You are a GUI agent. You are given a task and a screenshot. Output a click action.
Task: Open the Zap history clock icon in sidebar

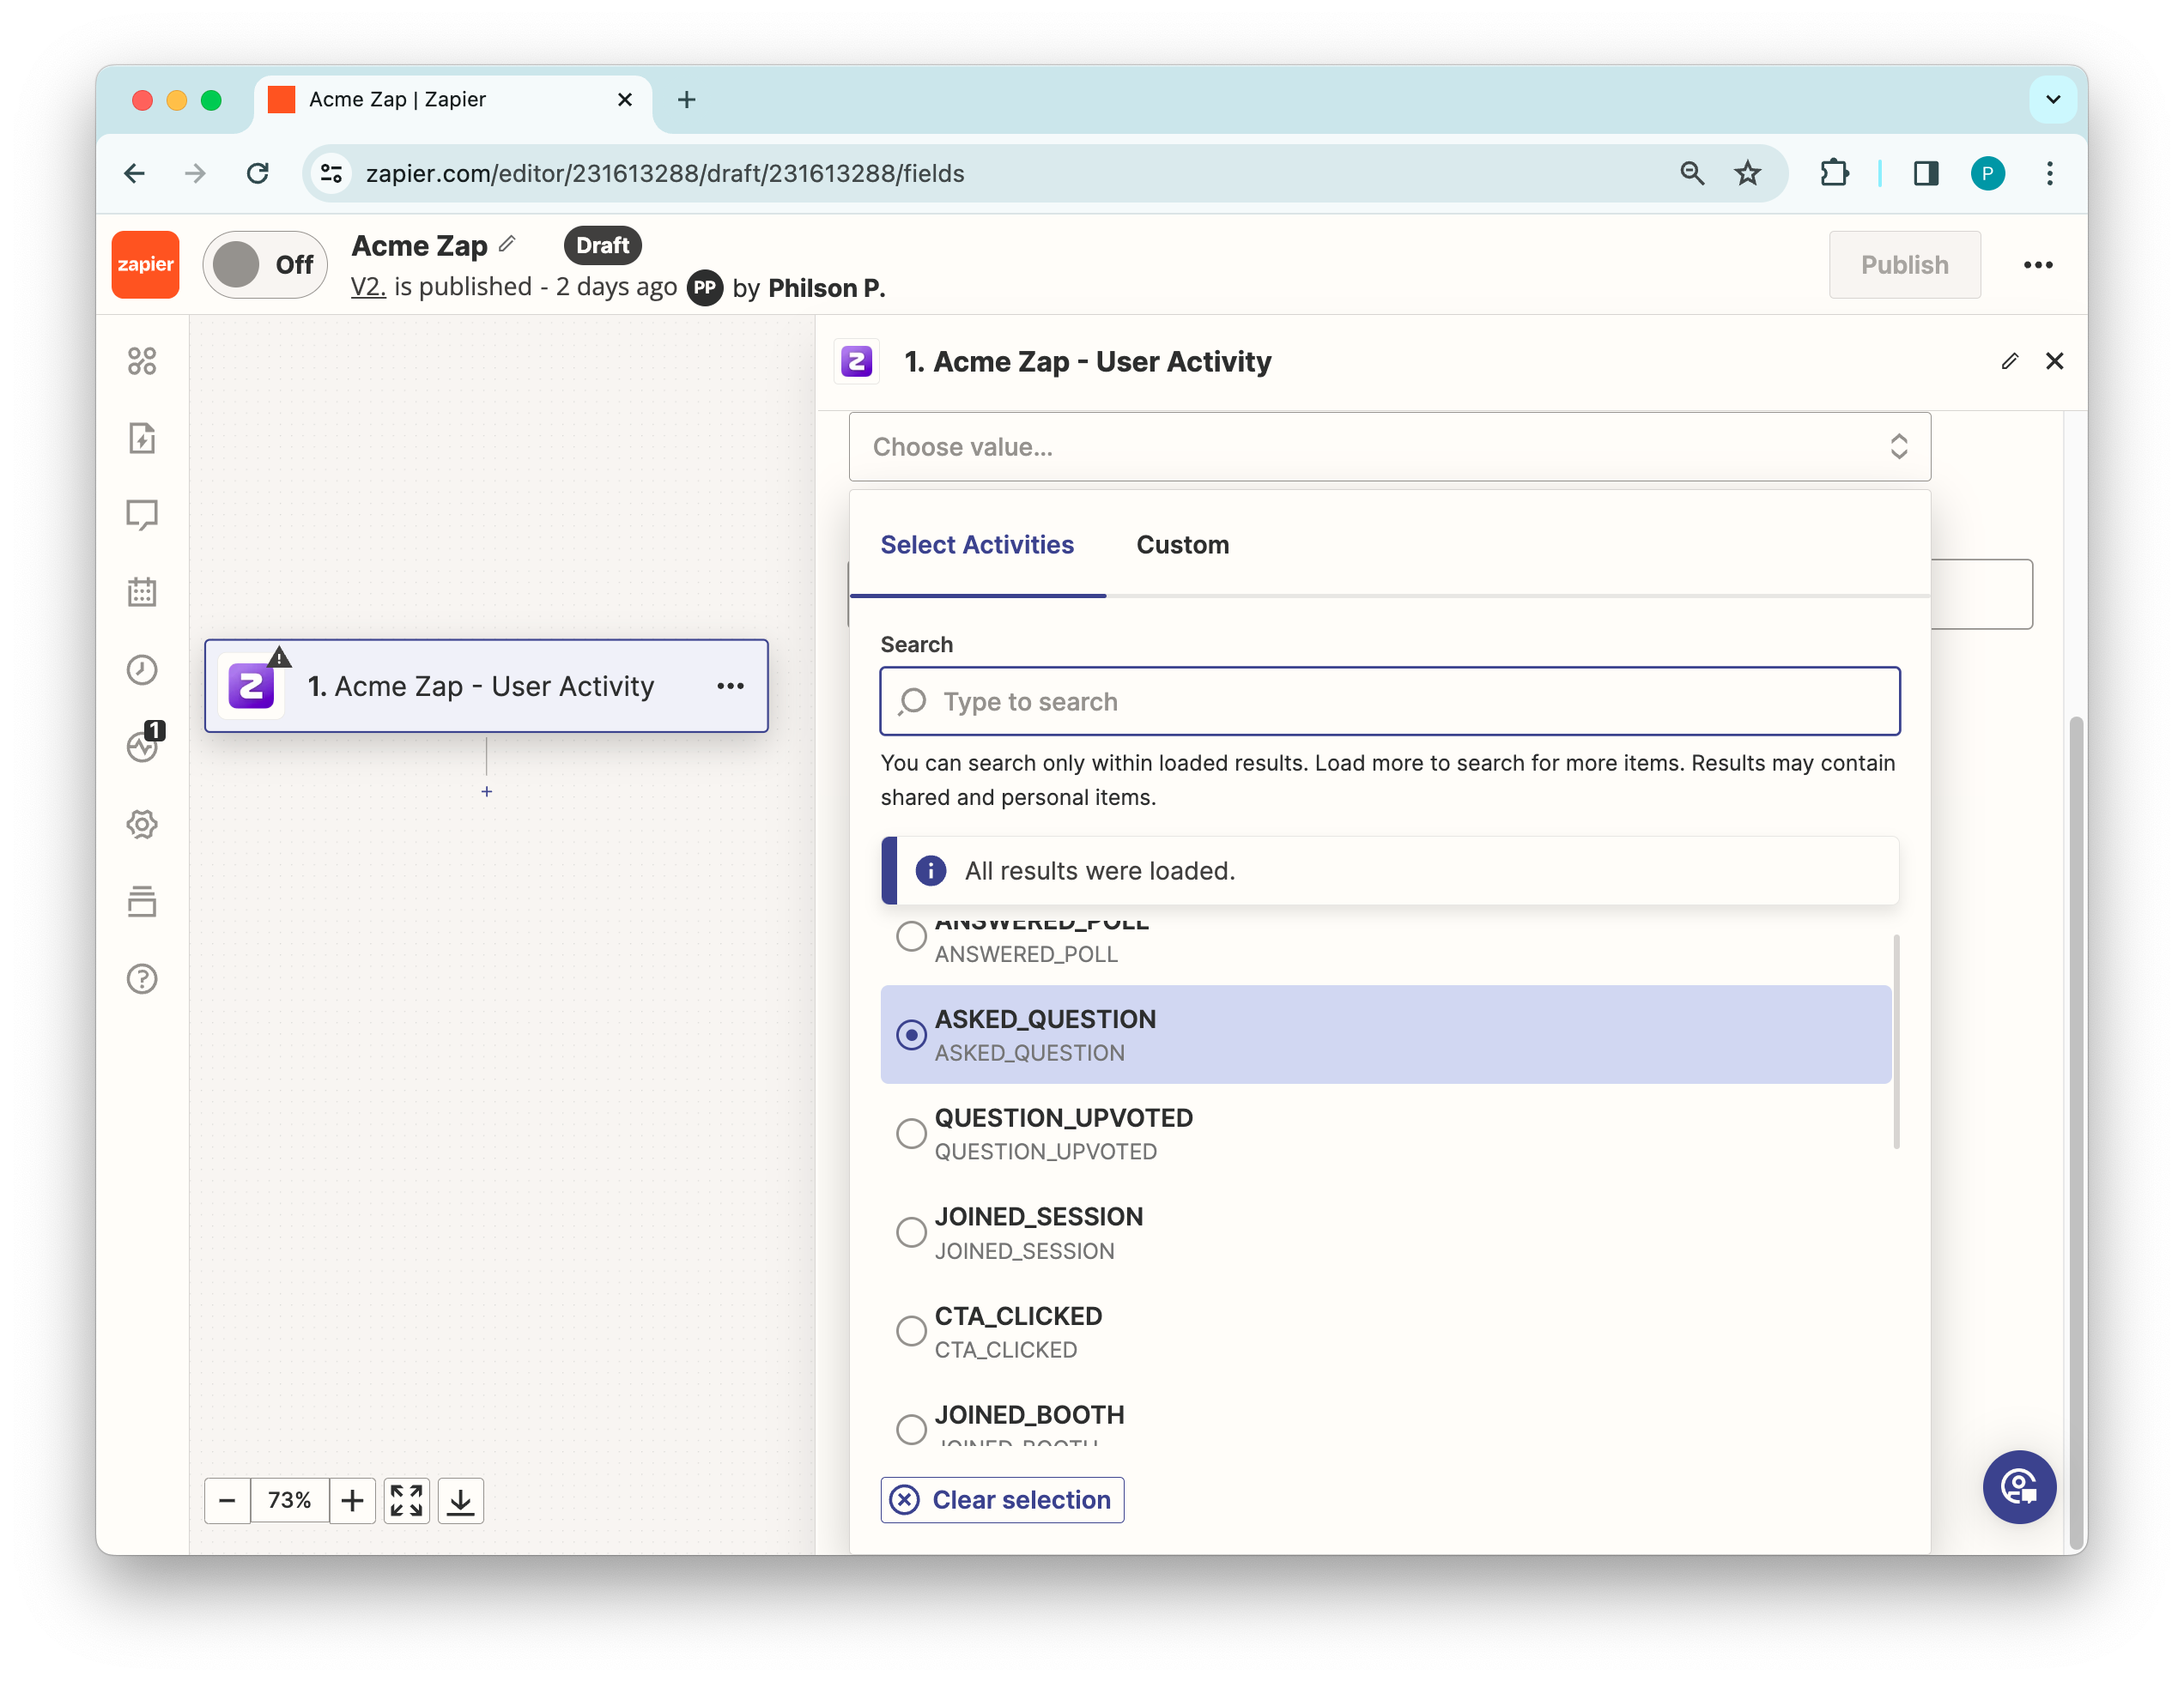[x=142, y=669]
